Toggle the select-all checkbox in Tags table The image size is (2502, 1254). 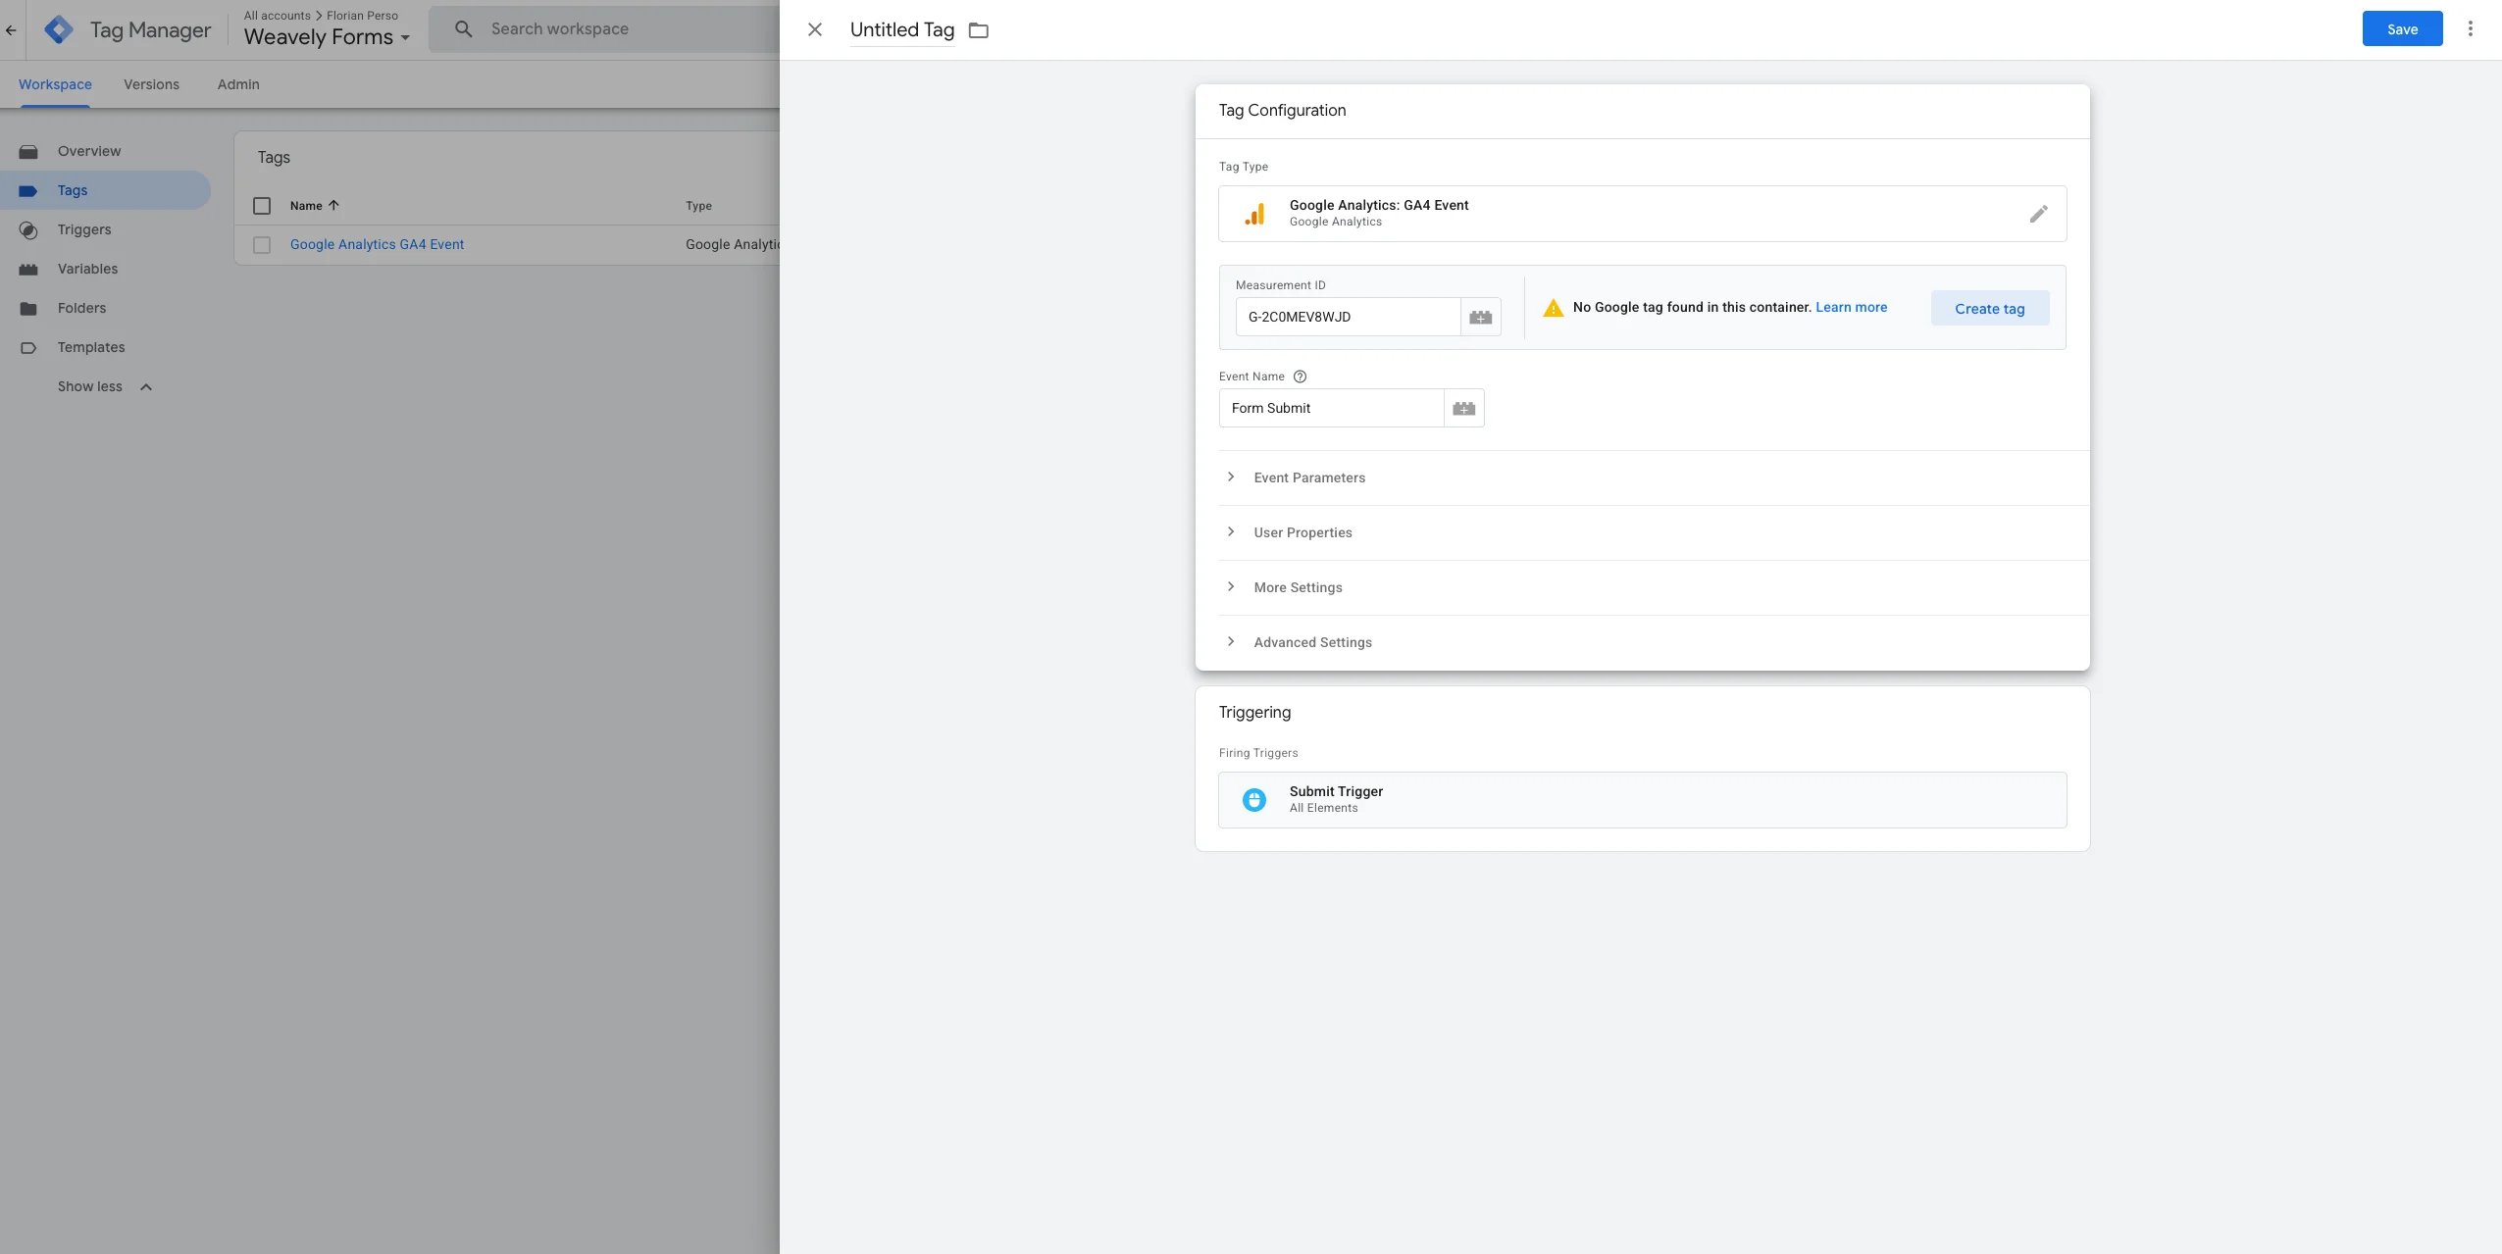pyautogui.click(x=262, y=205)
